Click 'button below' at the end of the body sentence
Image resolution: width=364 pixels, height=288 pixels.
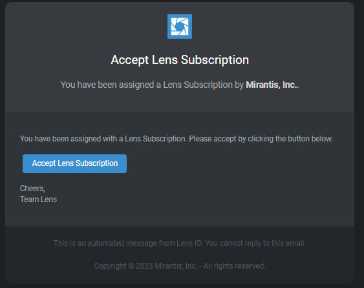(x=310, y=139)
